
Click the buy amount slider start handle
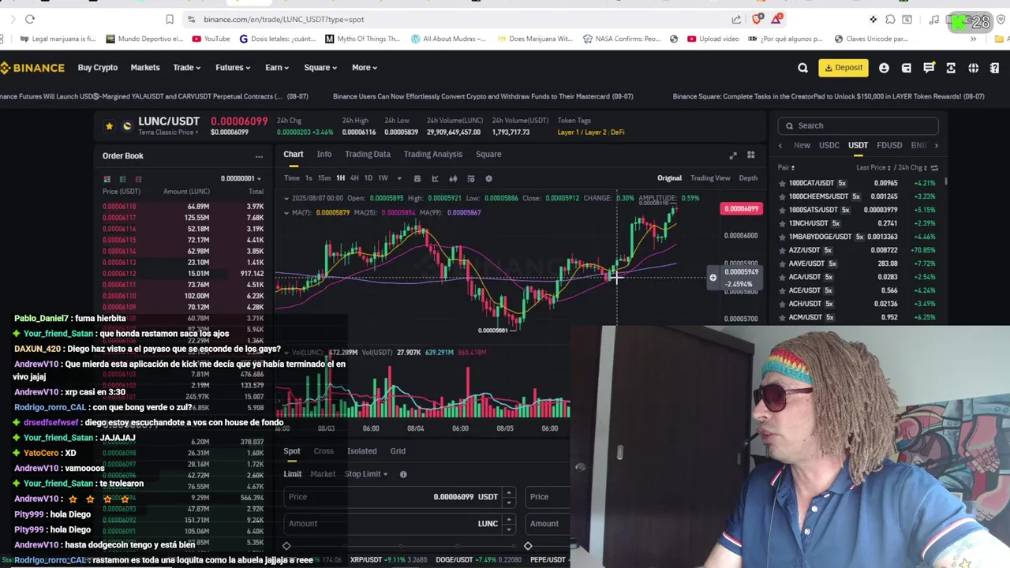pos(286,546)
